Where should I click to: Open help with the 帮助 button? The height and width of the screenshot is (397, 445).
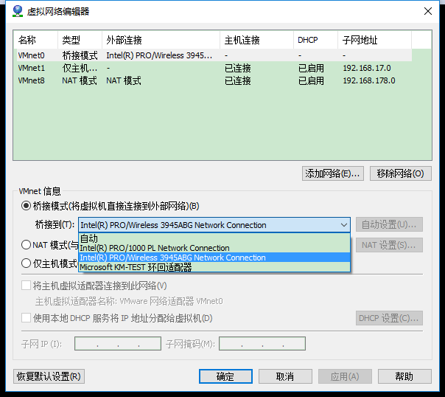[404, 376]
